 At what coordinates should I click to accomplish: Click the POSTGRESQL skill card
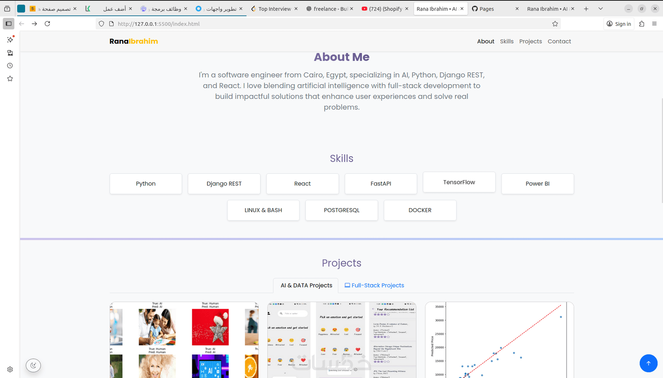[342, 210]
